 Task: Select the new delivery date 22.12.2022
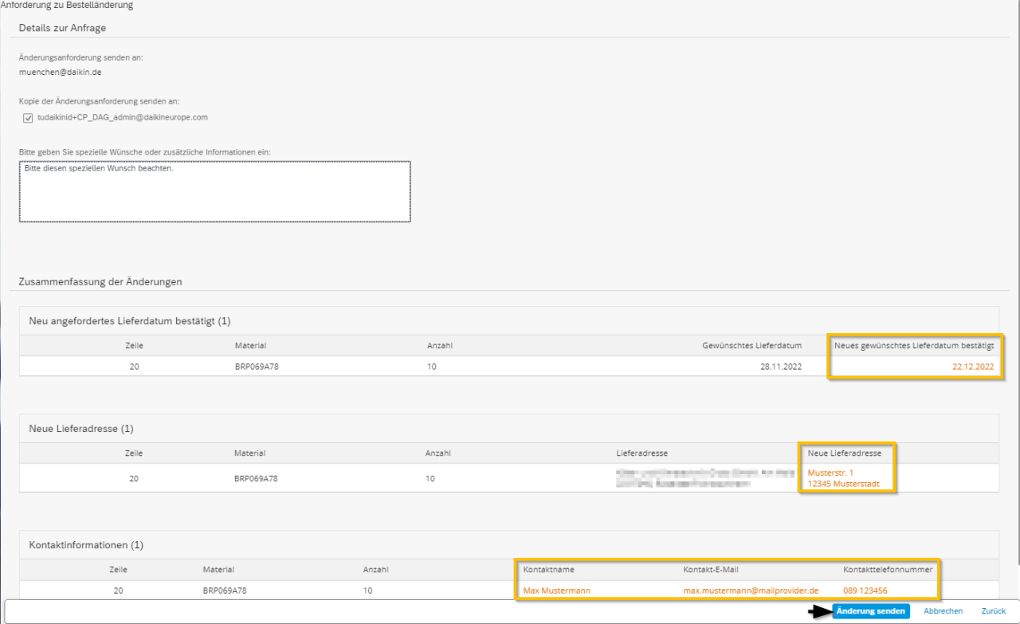(x=973, y=367)
